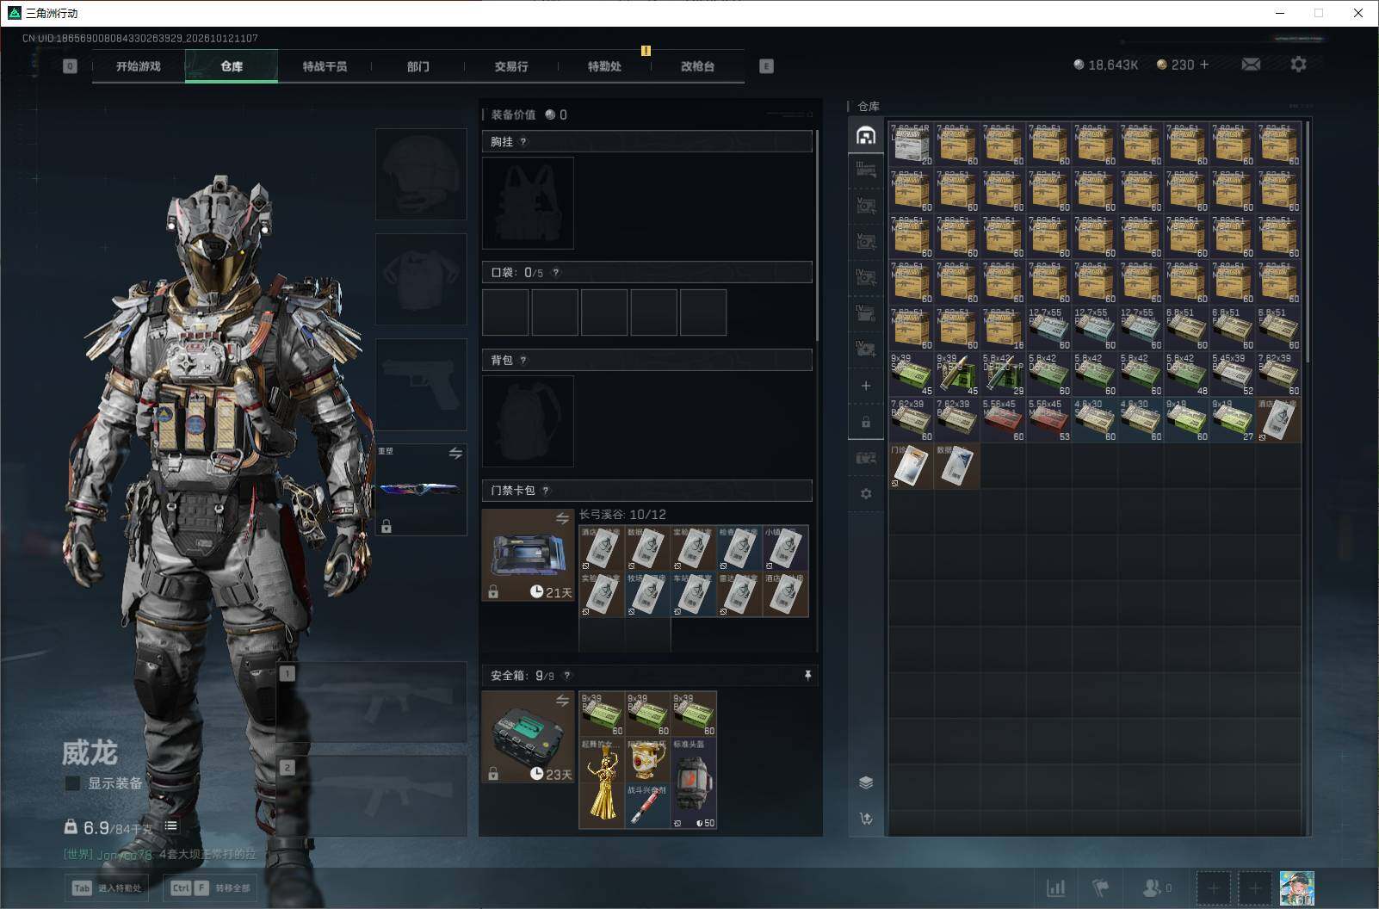Show help for 安全箱 question mark
The image size is (1379, 909).
pyautogui.click(x=566, y=676)
